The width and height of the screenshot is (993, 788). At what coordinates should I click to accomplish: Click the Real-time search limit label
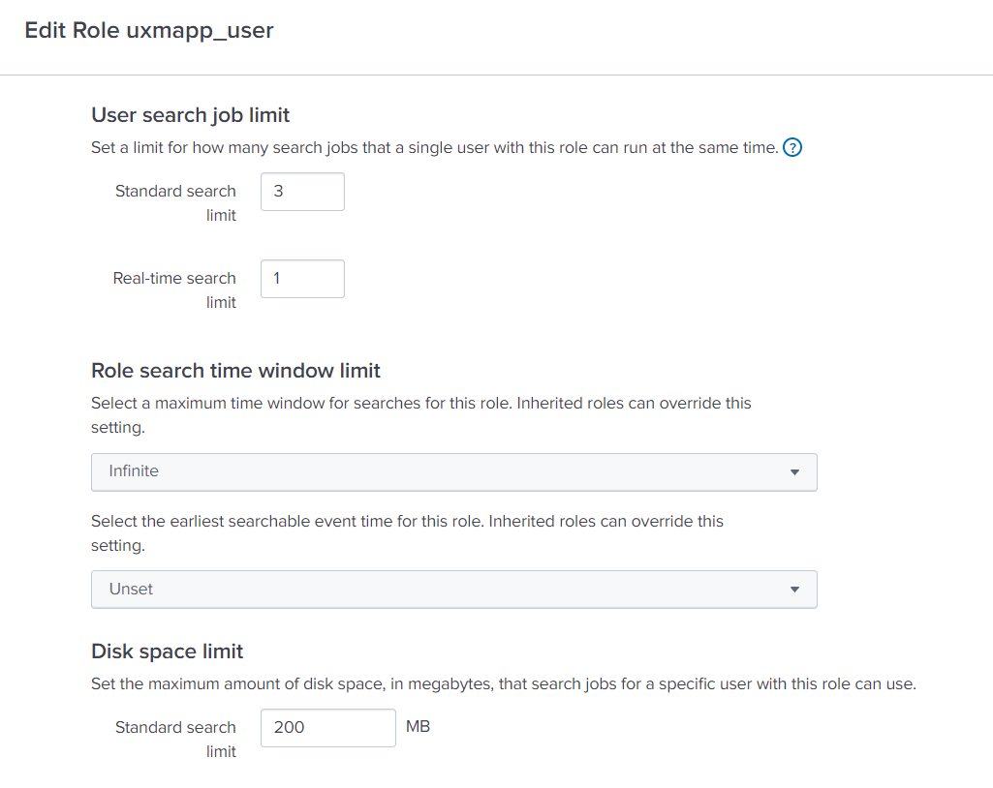174,289
